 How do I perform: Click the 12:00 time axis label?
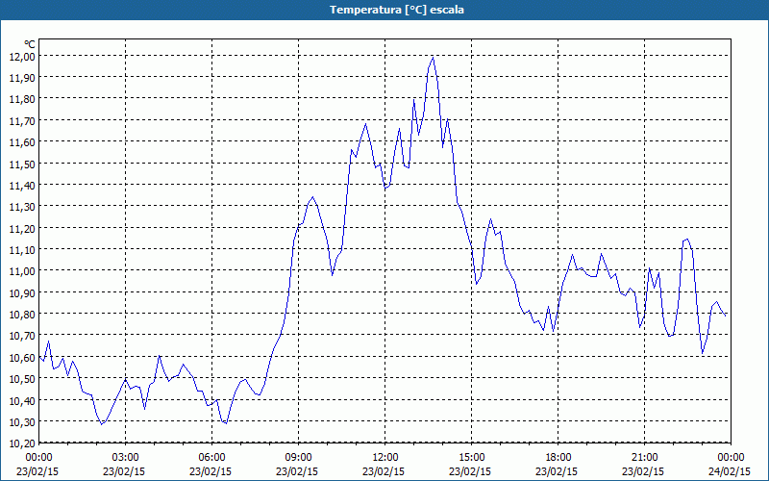[x=385, y=458]
